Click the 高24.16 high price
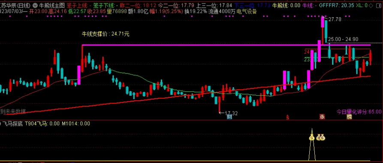Viewport: 383px width, 163px height. tap(57, 11)
